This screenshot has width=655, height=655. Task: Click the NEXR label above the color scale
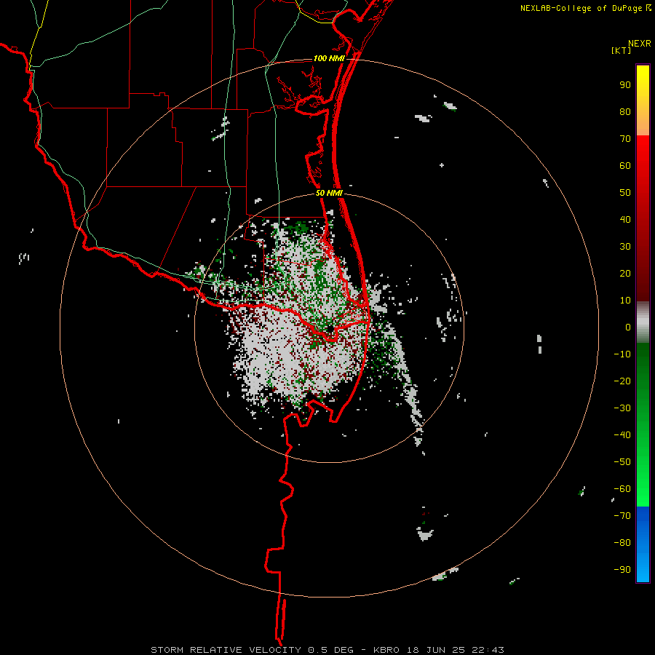[x=640, y=44]
